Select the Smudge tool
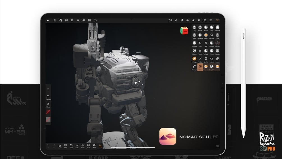The width and height of the screenshot is (282, 159). coord(212,36)
